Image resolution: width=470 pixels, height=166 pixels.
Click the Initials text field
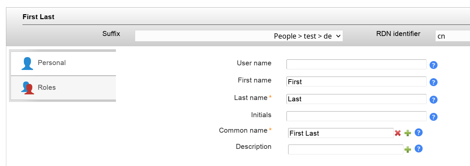click(x=356, y=116)
